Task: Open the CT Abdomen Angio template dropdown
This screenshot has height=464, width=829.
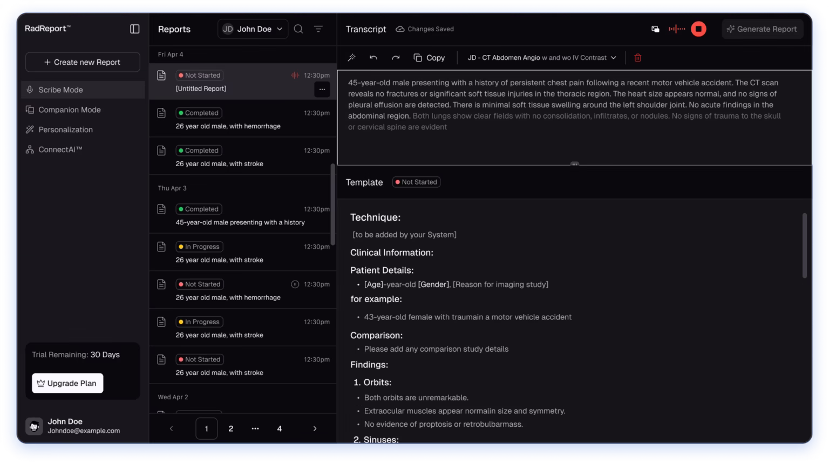Action: 542,58
